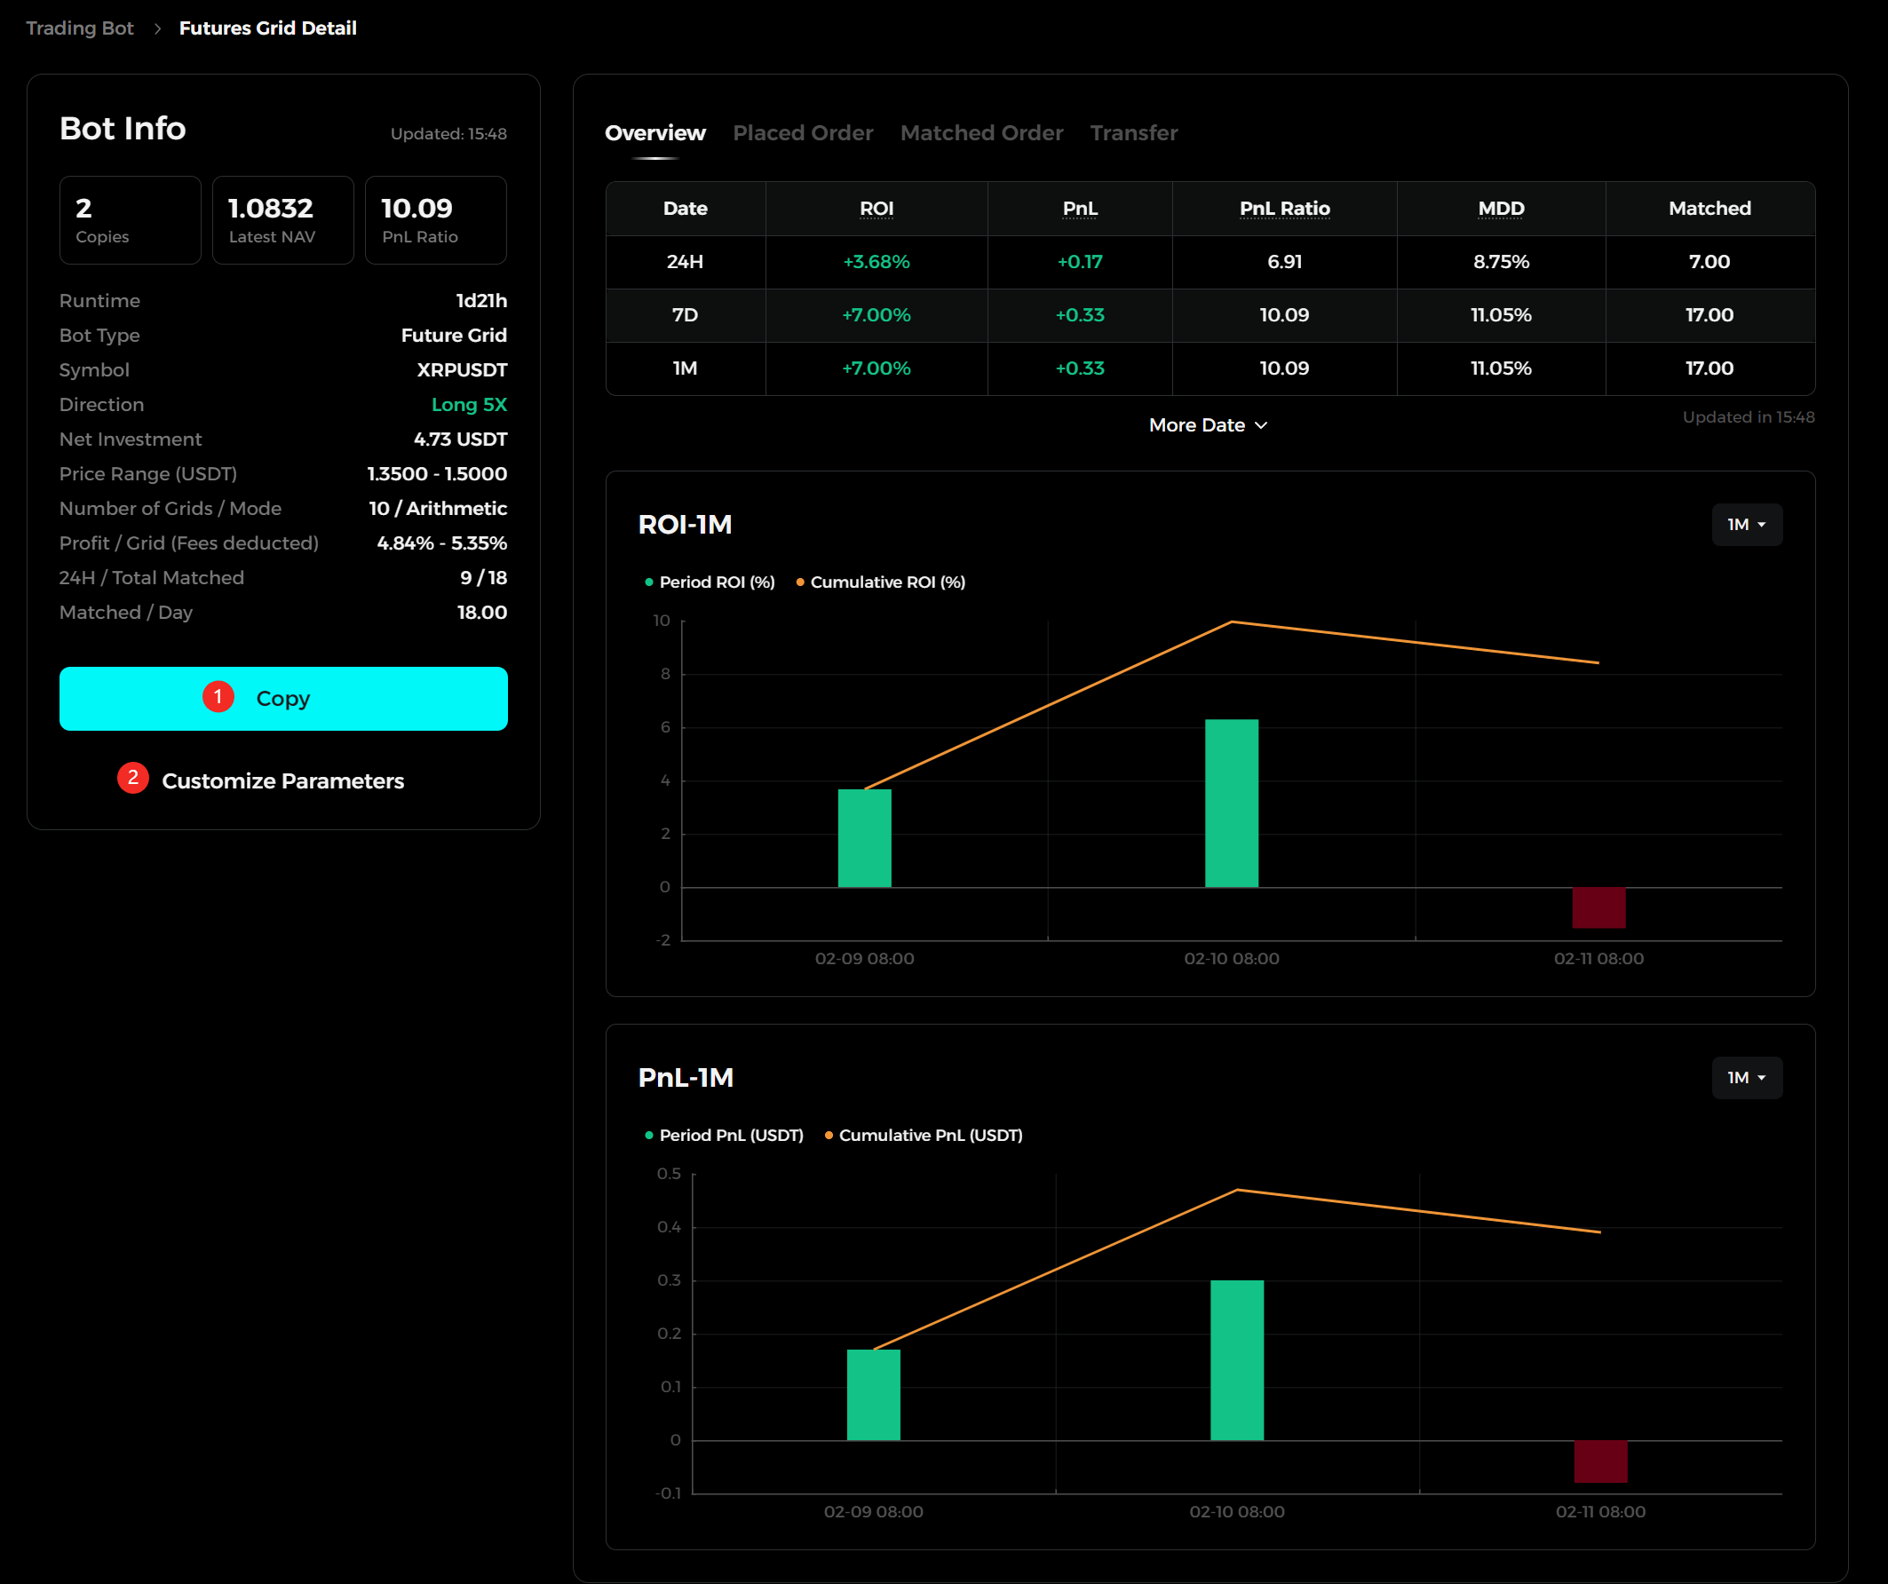Screen dimensions: 1888x1584
Task: Open the Matched Order tab
Action: 982,133
